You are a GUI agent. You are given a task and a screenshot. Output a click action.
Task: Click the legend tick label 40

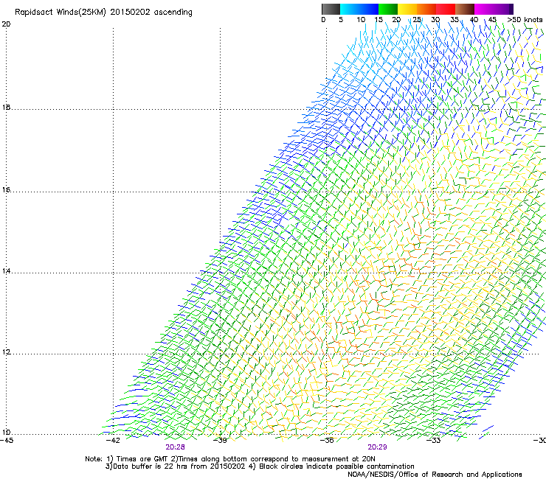point(474,20)
